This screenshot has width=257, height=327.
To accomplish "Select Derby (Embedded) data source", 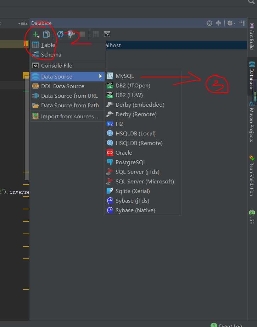I will point(143,105).
